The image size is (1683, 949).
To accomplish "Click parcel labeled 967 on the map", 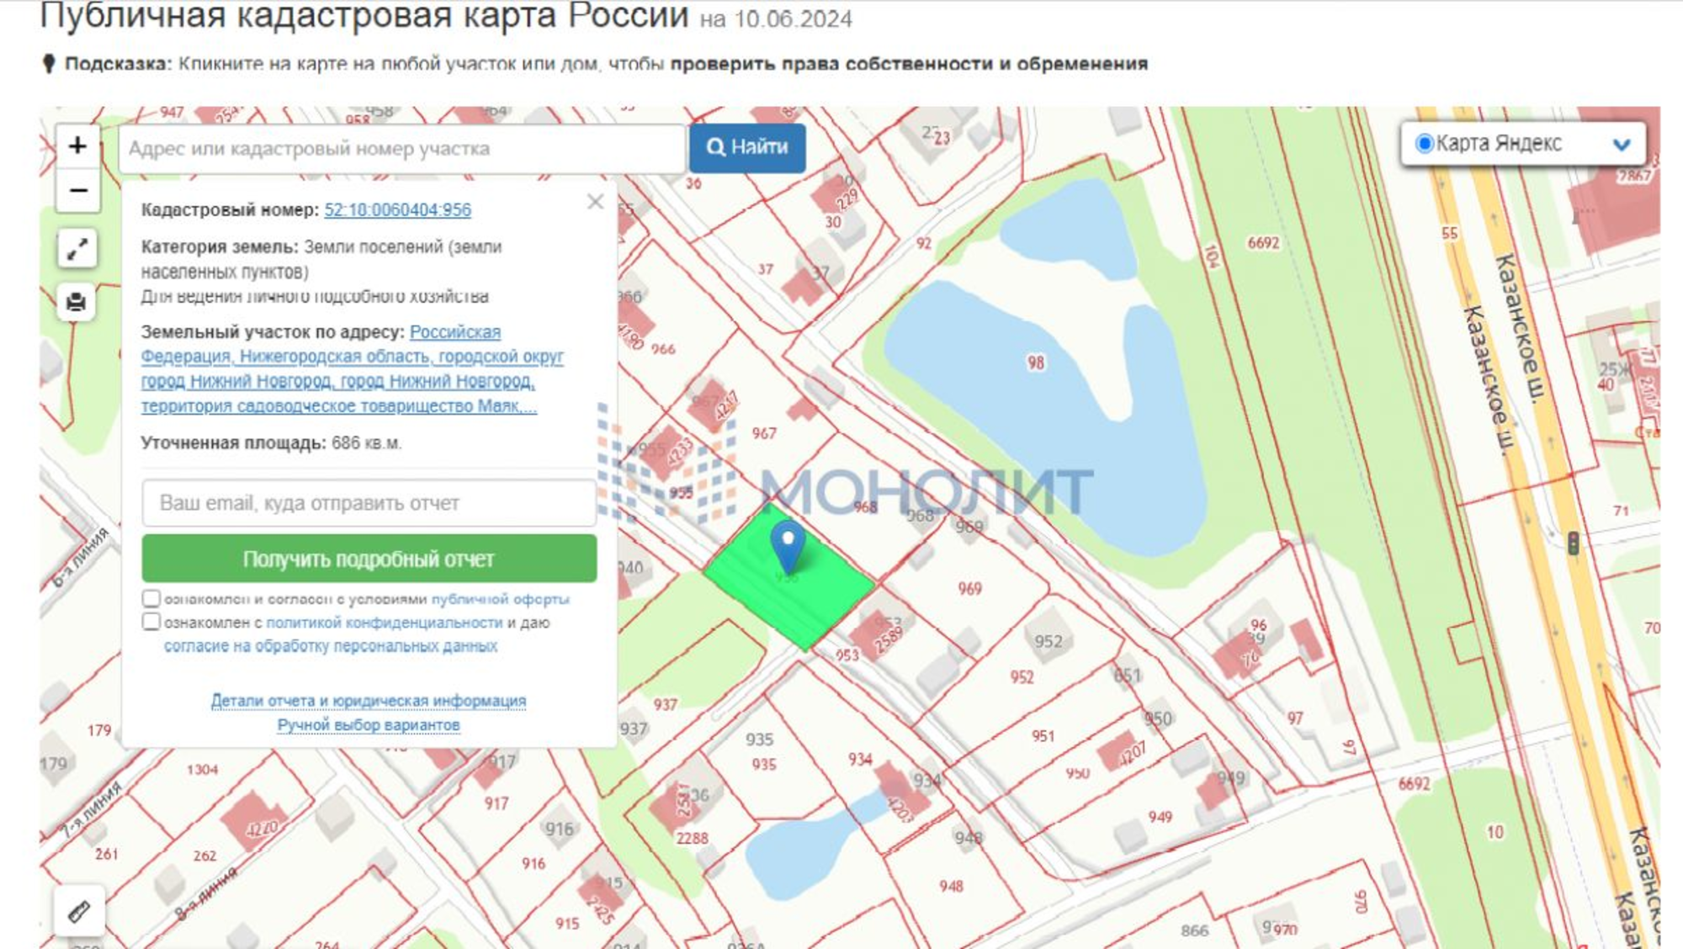I will coord(764,433).
